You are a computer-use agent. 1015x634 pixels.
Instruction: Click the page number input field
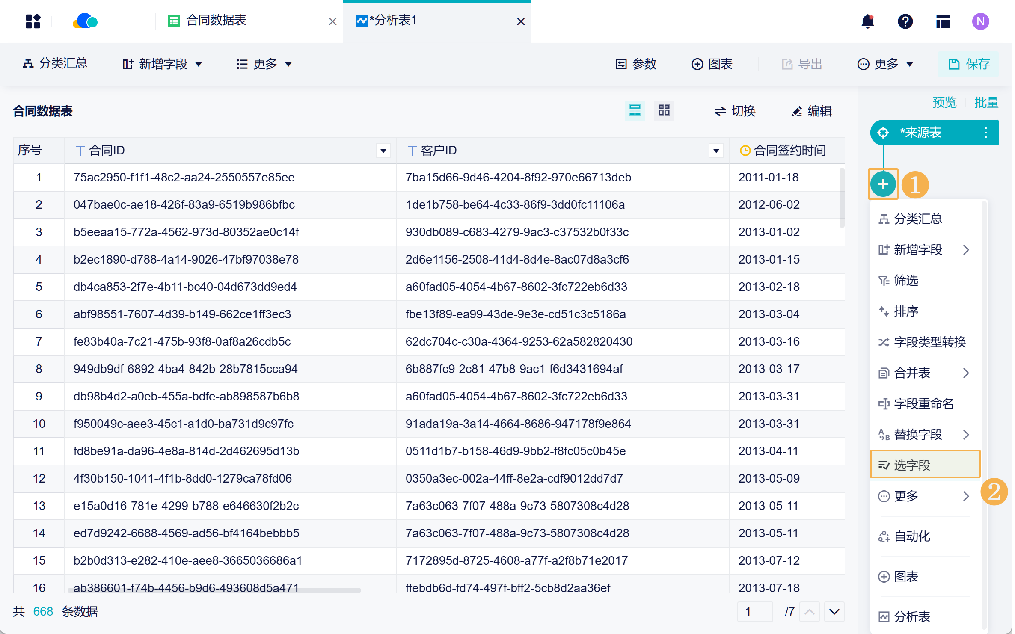point(754,611)
